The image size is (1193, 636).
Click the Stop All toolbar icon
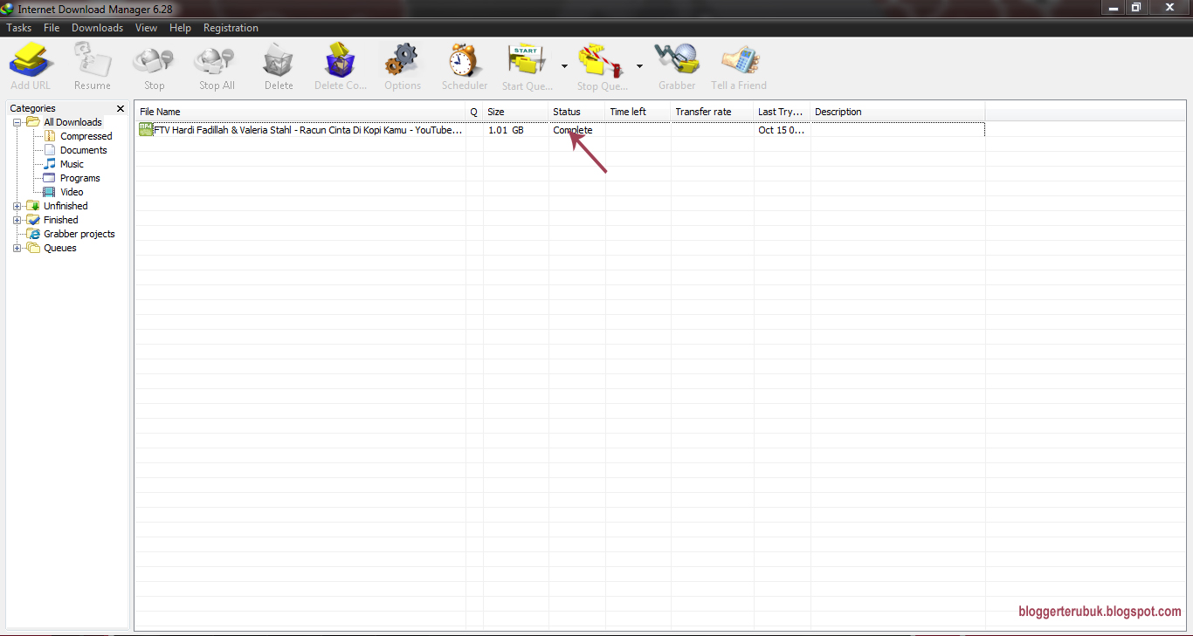pyautogui.click(x=216, y=61)
